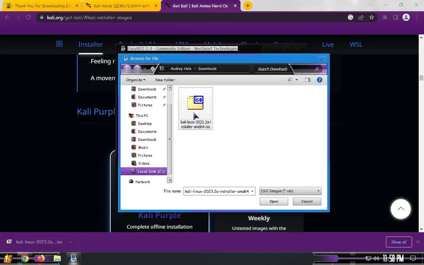Go back using the dialog Back arrow
The height and width of the screenshot is (265, 424).
[x=127, y=69]
